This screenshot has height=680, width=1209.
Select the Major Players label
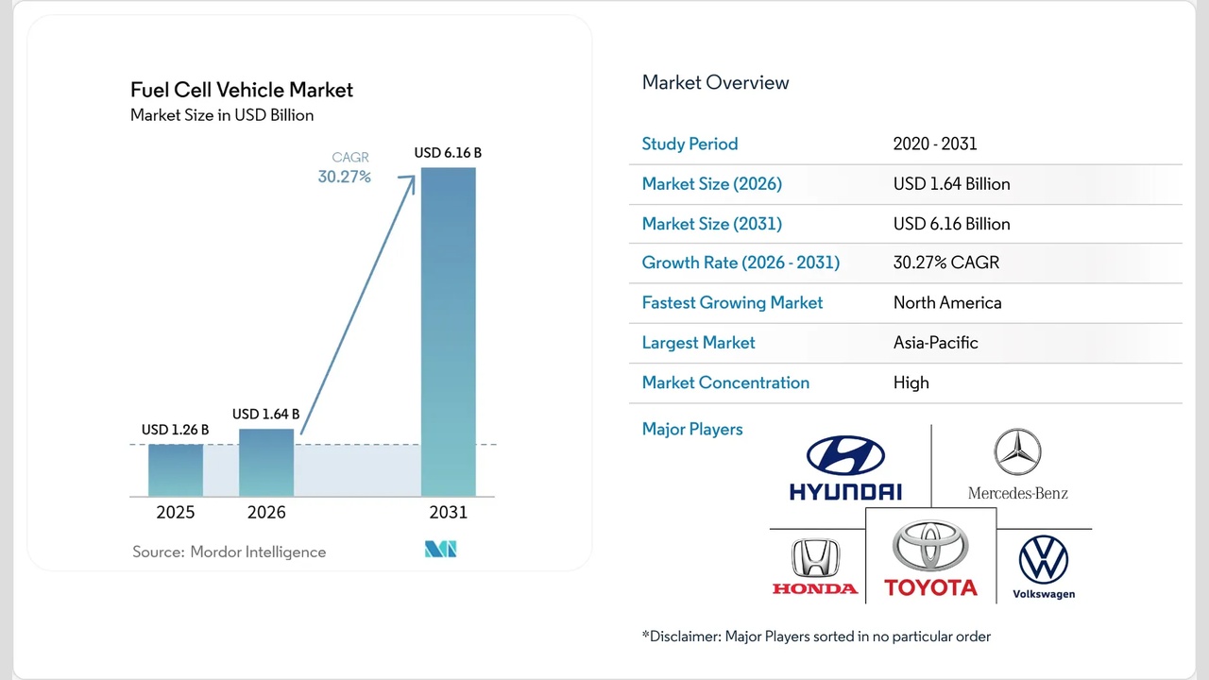[692, 429]
